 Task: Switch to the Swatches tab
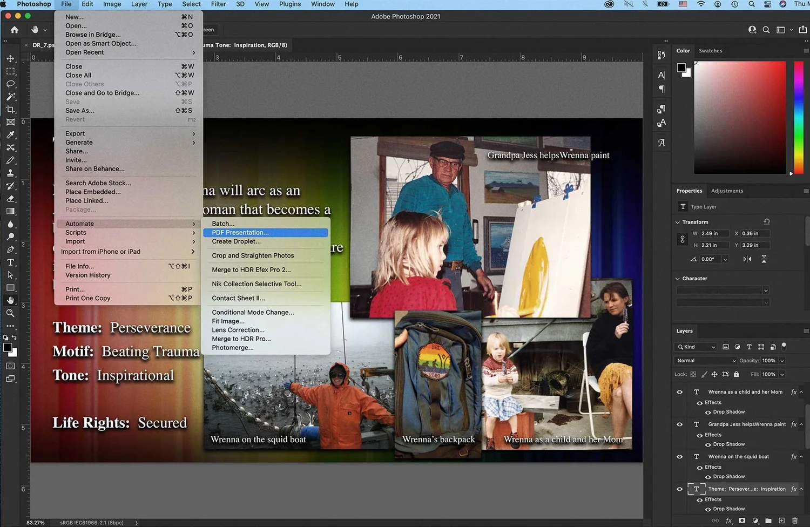[710, 51]
